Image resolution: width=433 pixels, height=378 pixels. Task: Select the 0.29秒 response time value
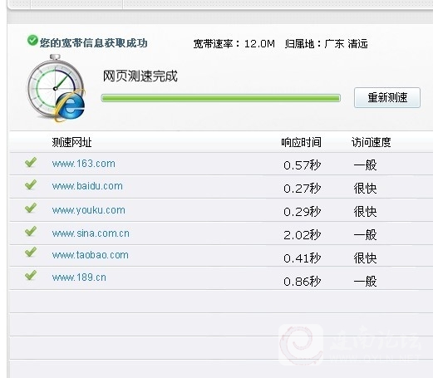[x=303, y=212]
